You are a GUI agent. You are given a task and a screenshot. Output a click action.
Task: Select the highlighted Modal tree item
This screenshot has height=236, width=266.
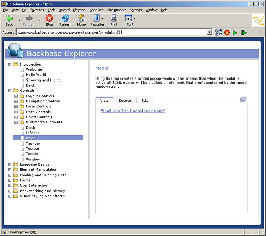(48, 138)
